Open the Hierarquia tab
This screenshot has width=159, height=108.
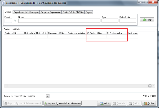[x=33, y=12]
